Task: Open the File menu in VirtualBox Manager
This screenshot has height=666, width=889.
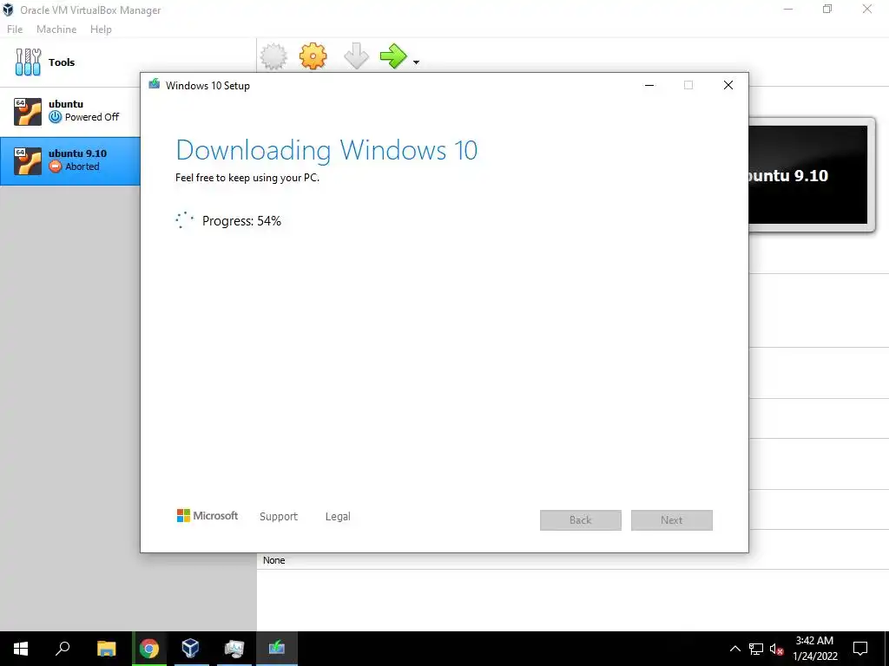Action: click(x=15, y=29)
